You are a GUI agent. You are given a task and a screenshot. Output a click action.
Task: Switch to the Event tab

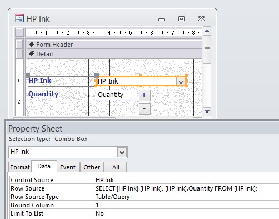(x=68, y=167)
